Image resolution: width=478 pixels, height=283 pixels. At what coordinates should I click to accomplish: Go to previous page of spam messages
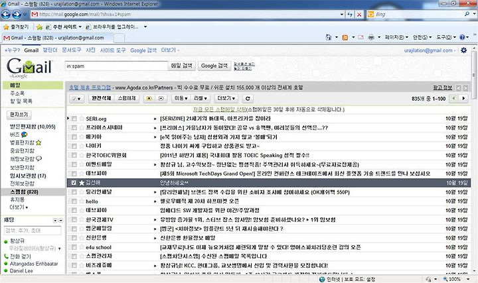pyautogui.click(x=454, y=98)
